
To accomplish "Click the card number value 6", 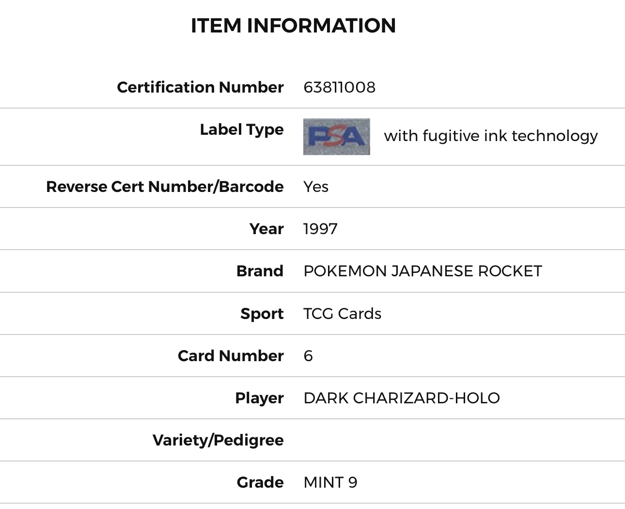I will click(x=308, y=356).
